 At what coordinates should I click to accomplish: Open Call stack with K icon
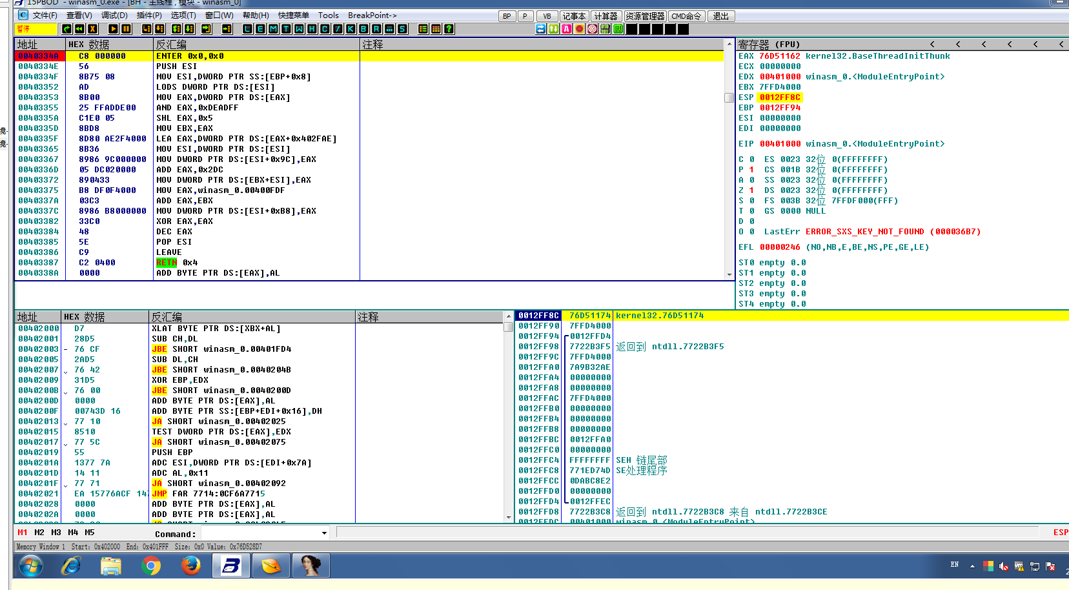click(x=351, y=29)
